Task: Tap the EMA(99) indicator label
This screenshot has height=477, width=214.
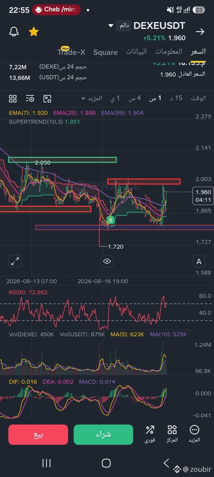Action: point(122,113)
